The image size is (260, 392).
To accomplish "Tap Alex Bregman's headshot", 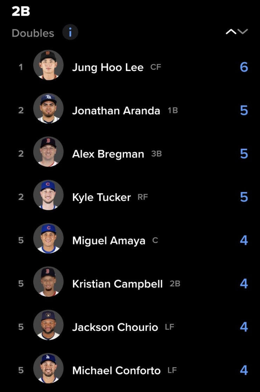I will (x=48, y=152).
